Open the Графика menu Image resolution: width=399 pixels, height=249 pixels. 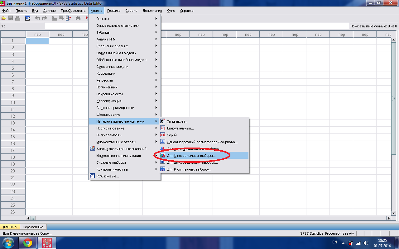(114, 11)
